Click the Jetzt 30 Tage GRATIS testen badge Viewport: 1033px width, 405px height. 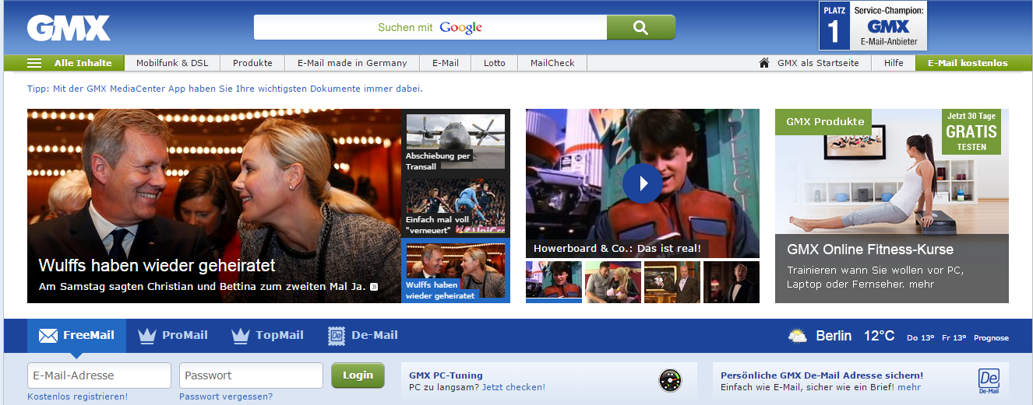pos(971,131)
